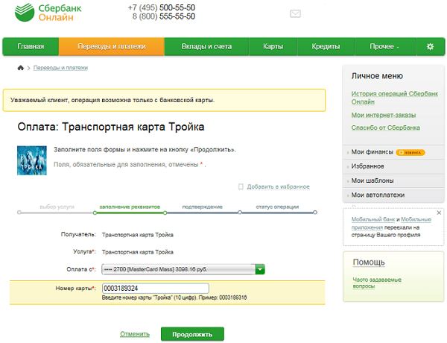
Task: Click 'подтверждение' progress step
Action: 203,207
